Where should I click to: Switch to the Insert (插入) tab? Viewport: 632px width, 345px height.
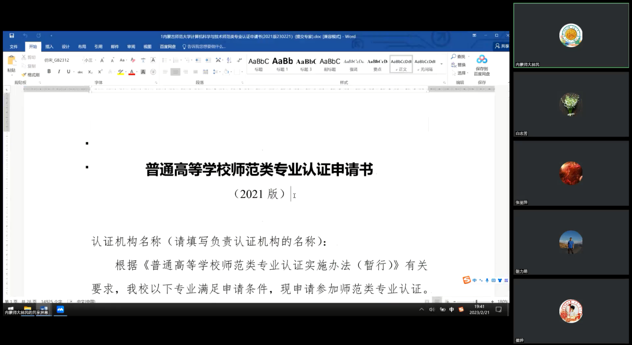tap(49, 46)
